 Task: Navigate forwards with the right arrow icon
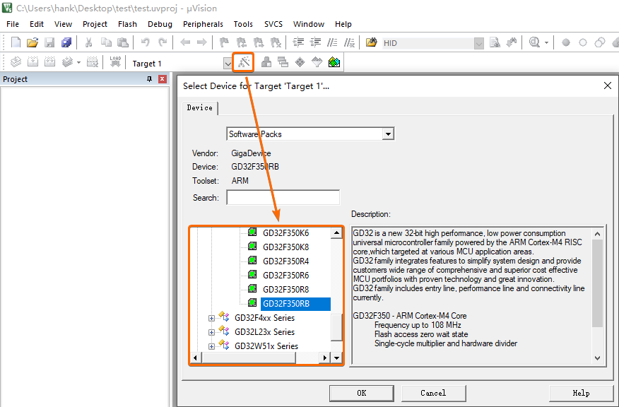tap(201, 42)
